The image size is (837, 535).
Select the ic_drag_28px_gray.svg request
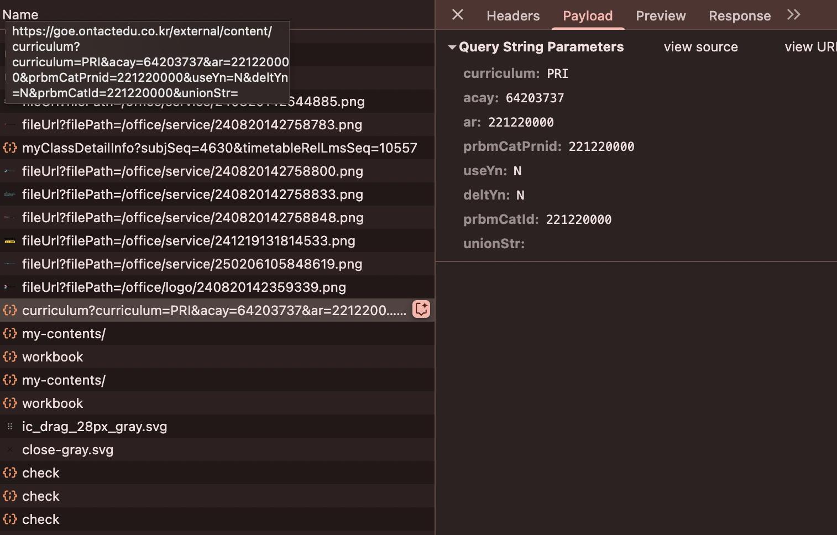click(x=94, y=427)
